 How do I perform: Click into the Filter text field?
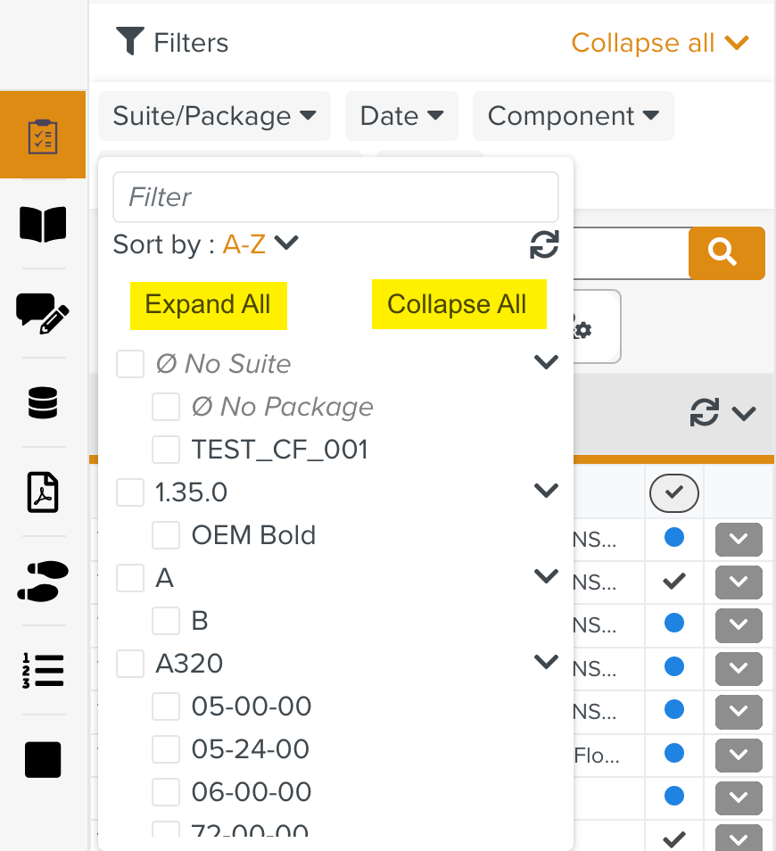coord(335,197)
